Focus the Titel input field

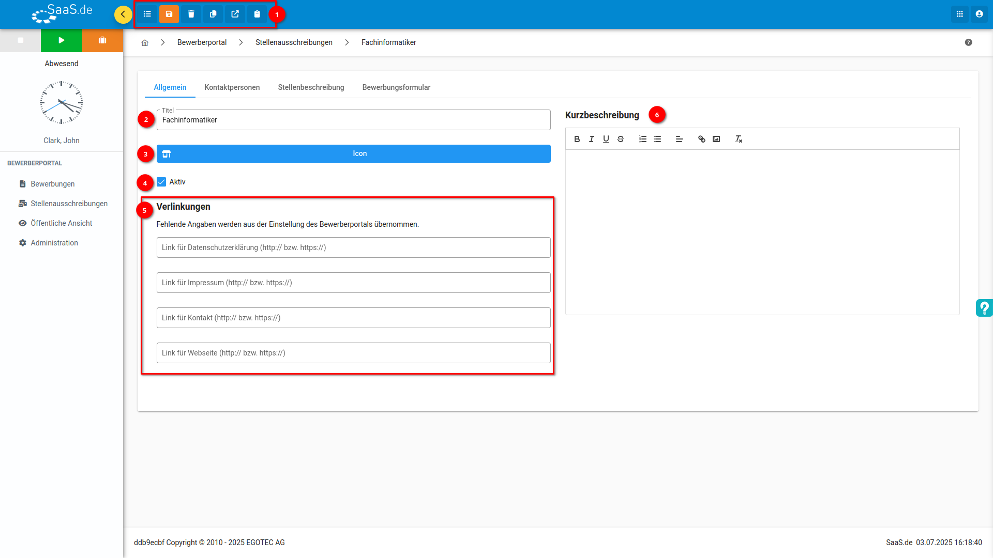tap(354, 120)
